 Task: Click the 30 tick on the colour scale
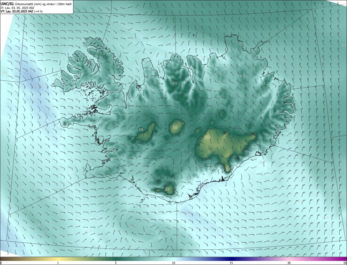(289, 263)
